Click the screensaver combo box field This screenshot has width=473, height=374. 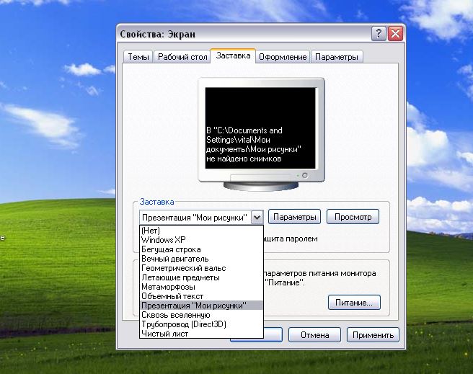click(201, 218)
